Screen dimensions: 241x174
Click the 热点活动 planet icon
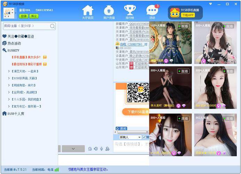[5, 43]
